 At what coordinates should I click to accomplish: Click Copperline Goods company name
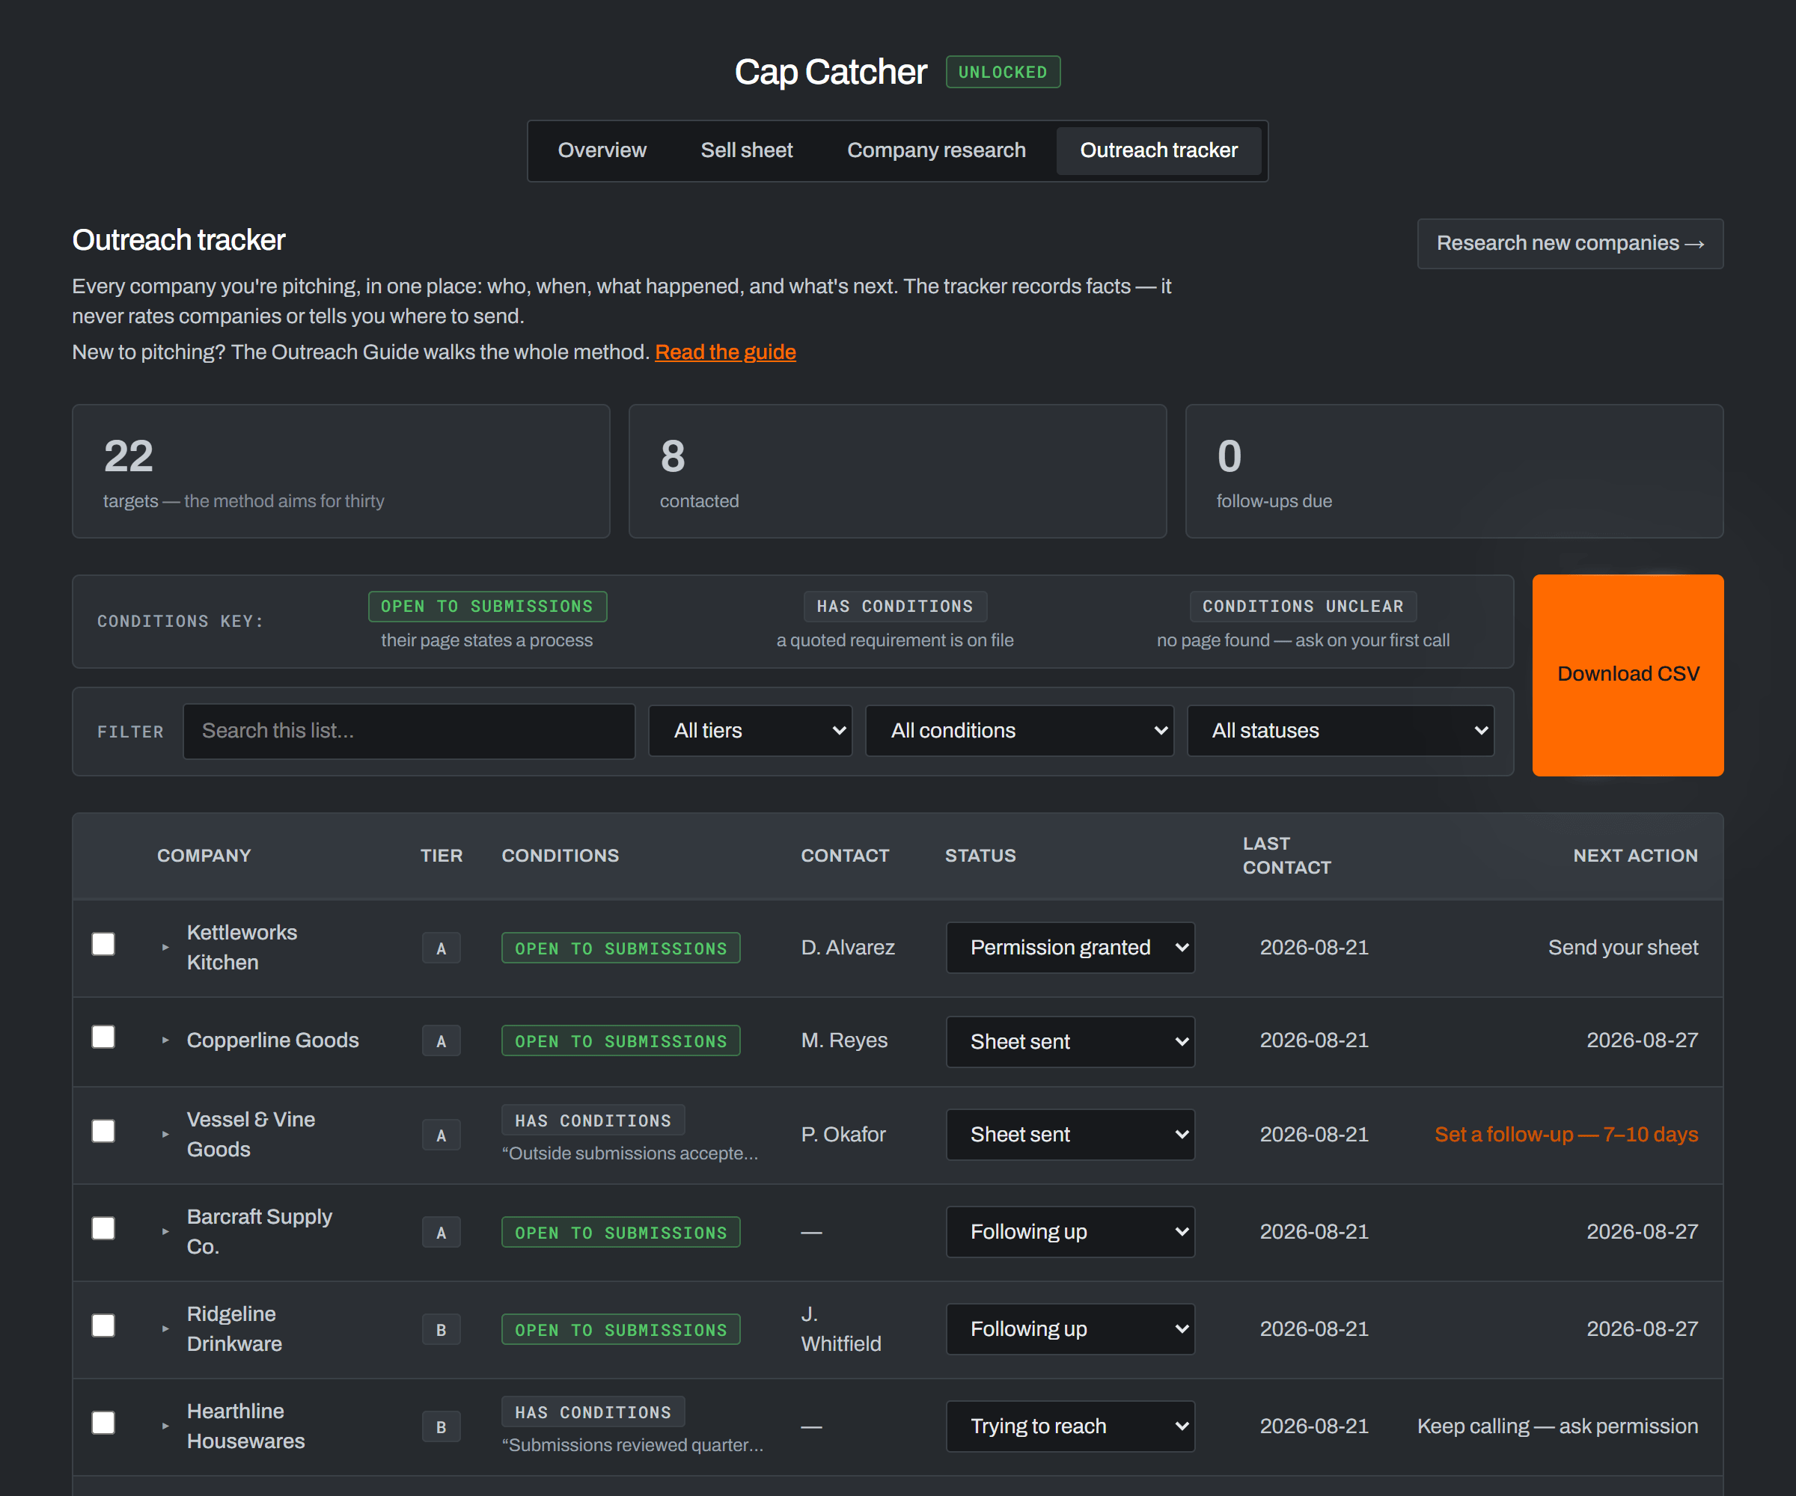[x=273, y=1040]
